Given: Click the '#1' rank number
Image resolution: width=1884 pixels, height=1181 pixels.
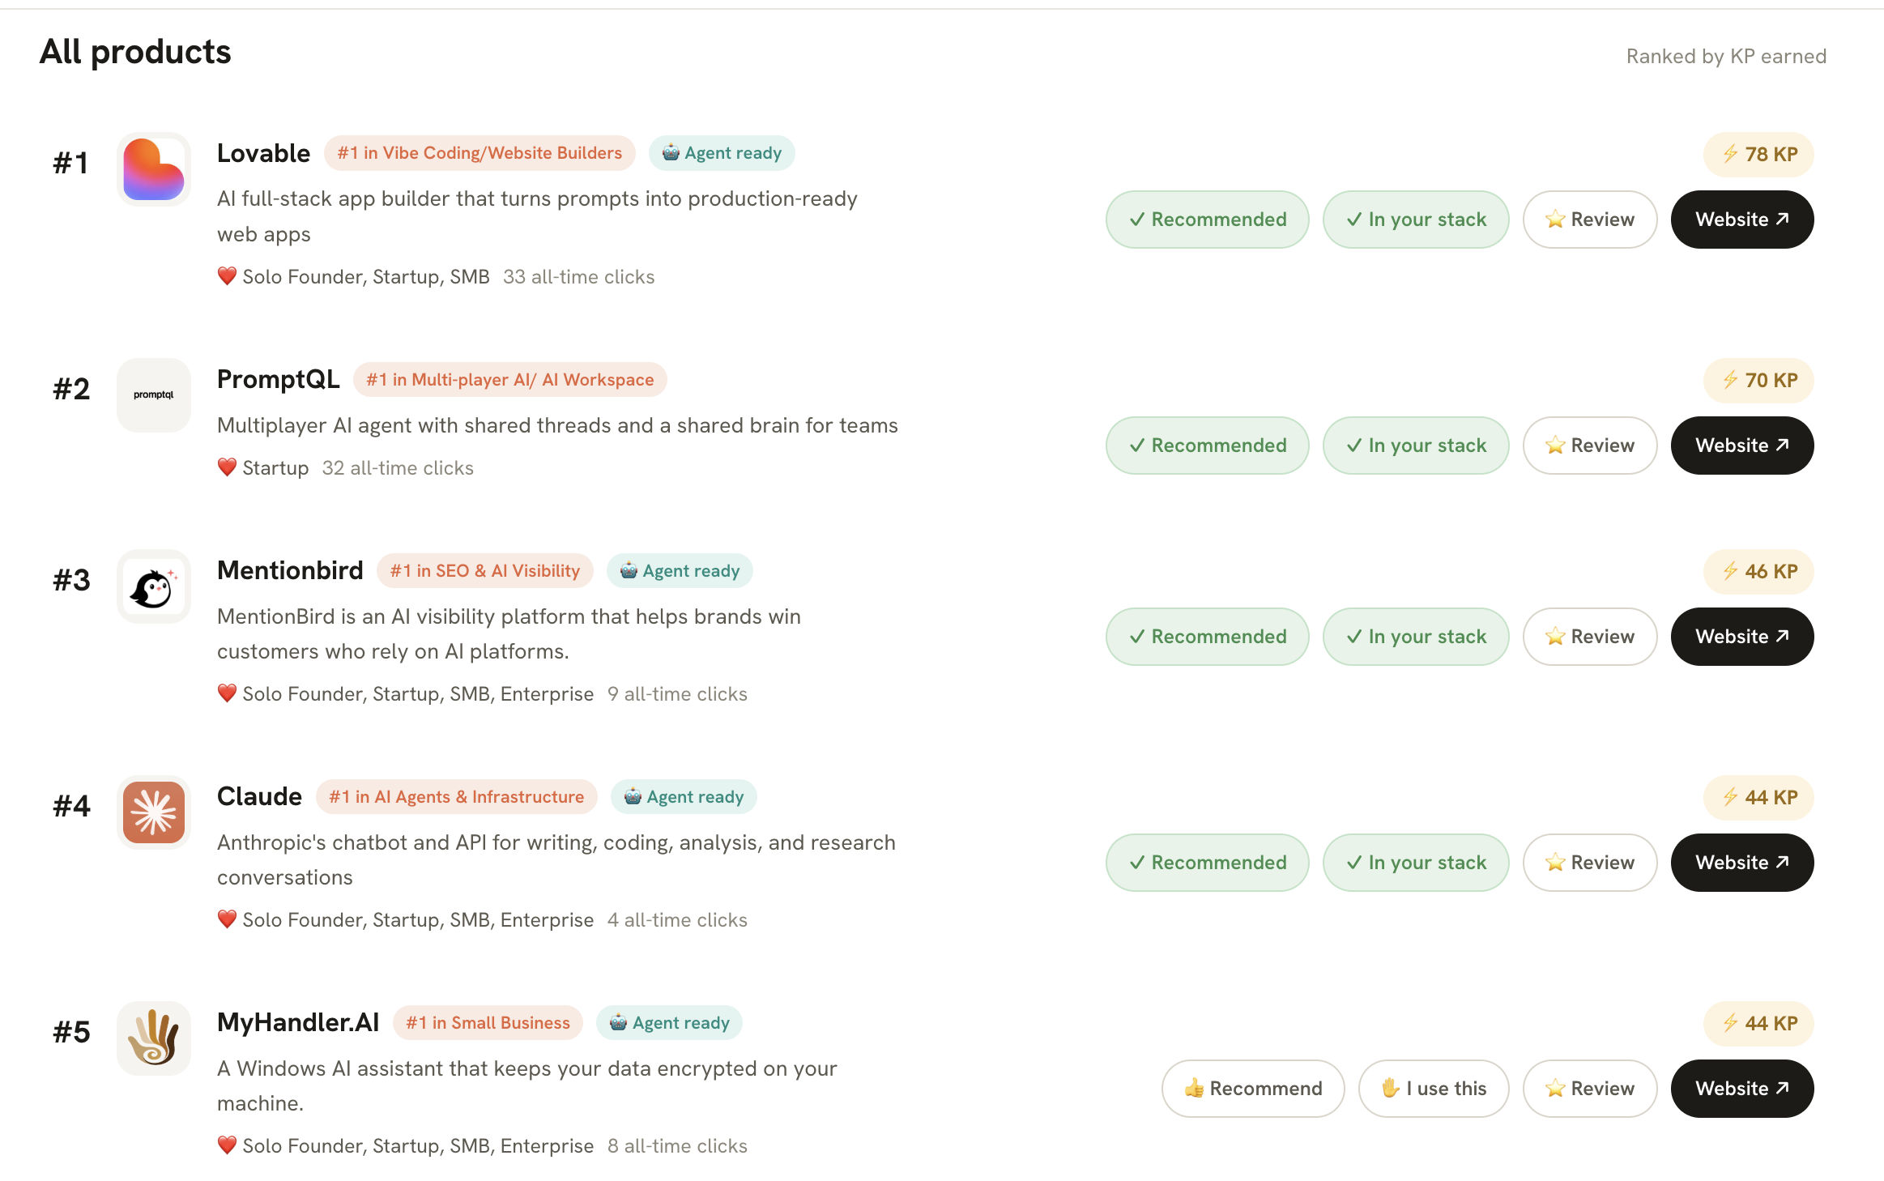Looking at the screenshot, I should [70, 163].
